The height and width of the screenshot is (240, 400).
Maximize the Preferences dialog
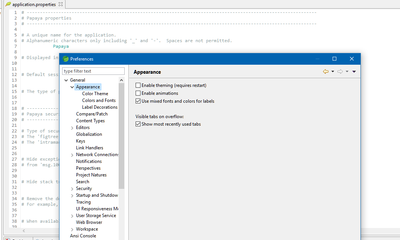(334, 59)
